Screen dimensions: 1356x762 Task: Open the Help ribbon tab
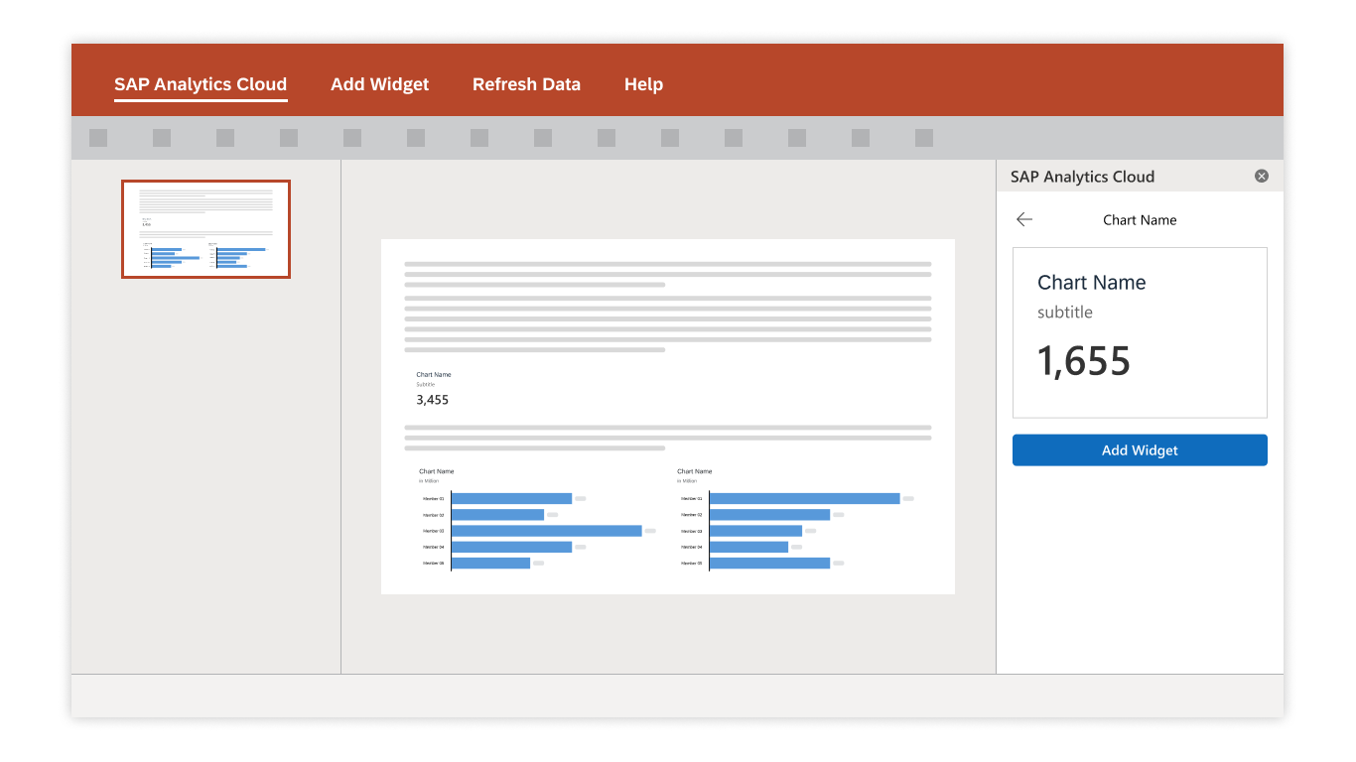point(643,84)
